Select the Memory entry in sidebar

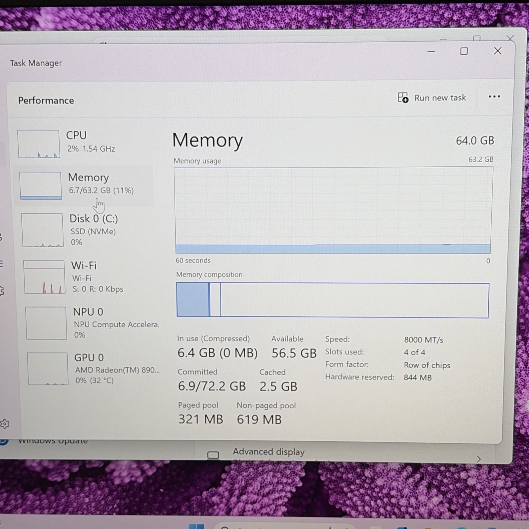[84, 186]
